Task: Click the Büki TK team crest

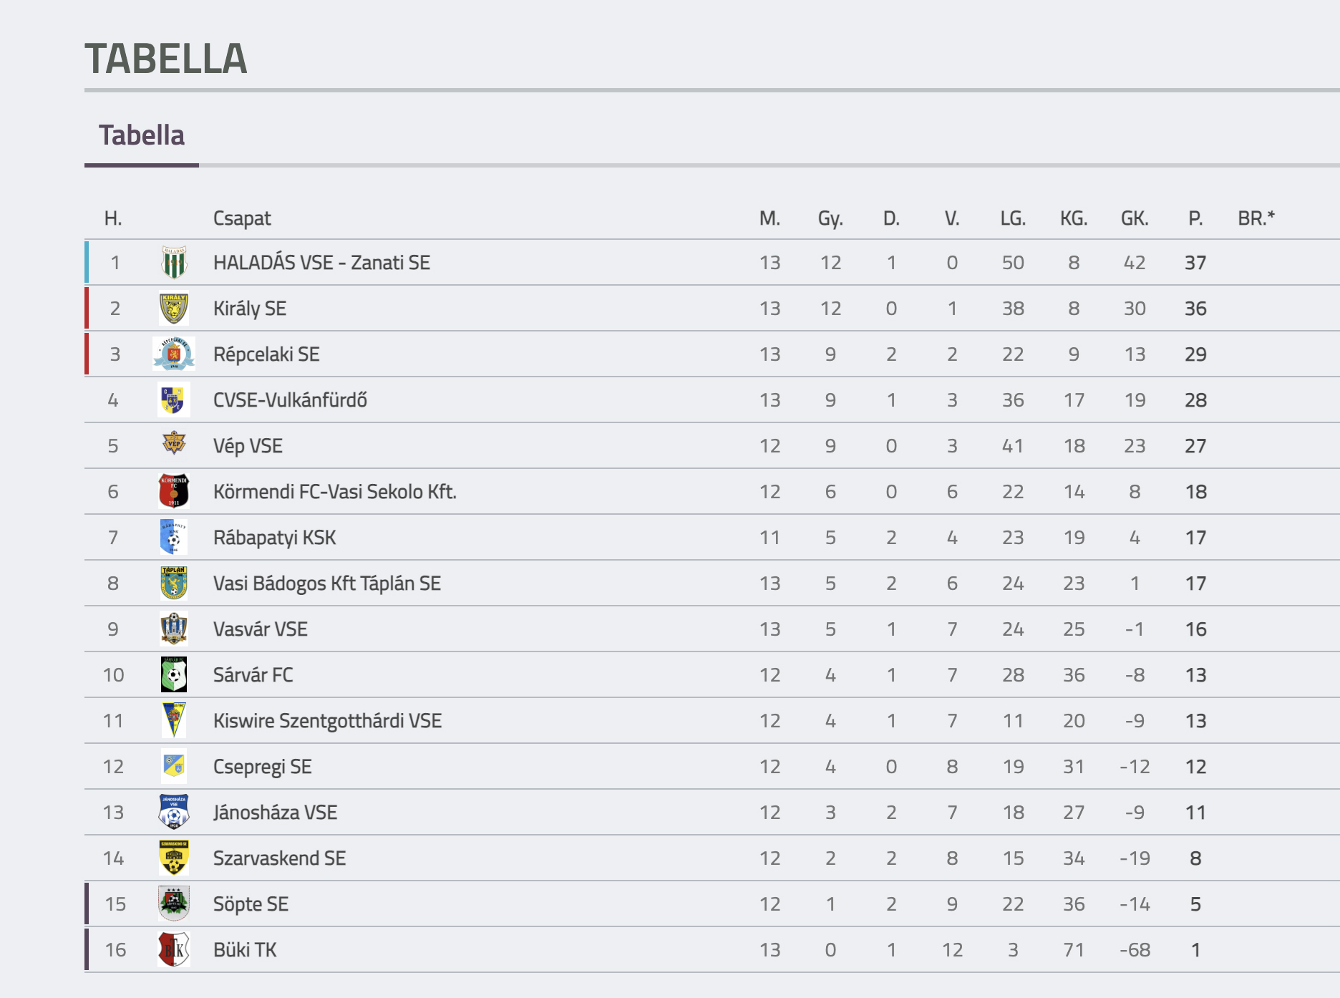Action: (x=174, y=949)
